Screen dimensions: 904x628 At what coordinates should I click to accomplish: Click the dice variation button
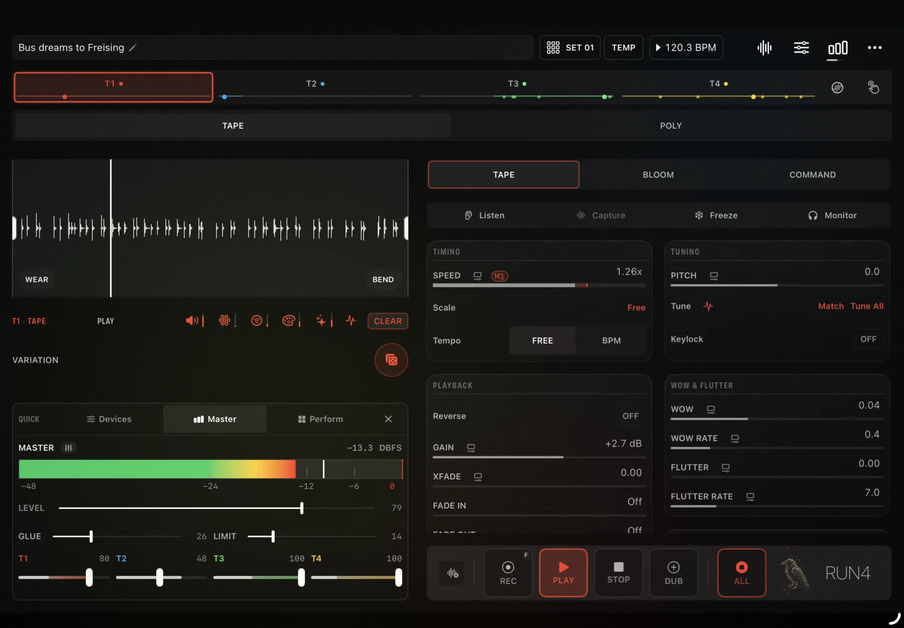coord(391,360)
